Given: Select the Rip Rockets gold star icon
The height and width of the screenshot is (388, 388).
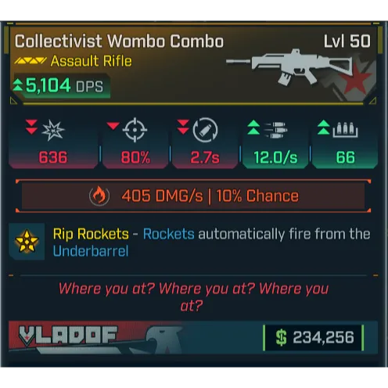Looking at the screenshot, I should pyautogui.click(x=27, y=242).
